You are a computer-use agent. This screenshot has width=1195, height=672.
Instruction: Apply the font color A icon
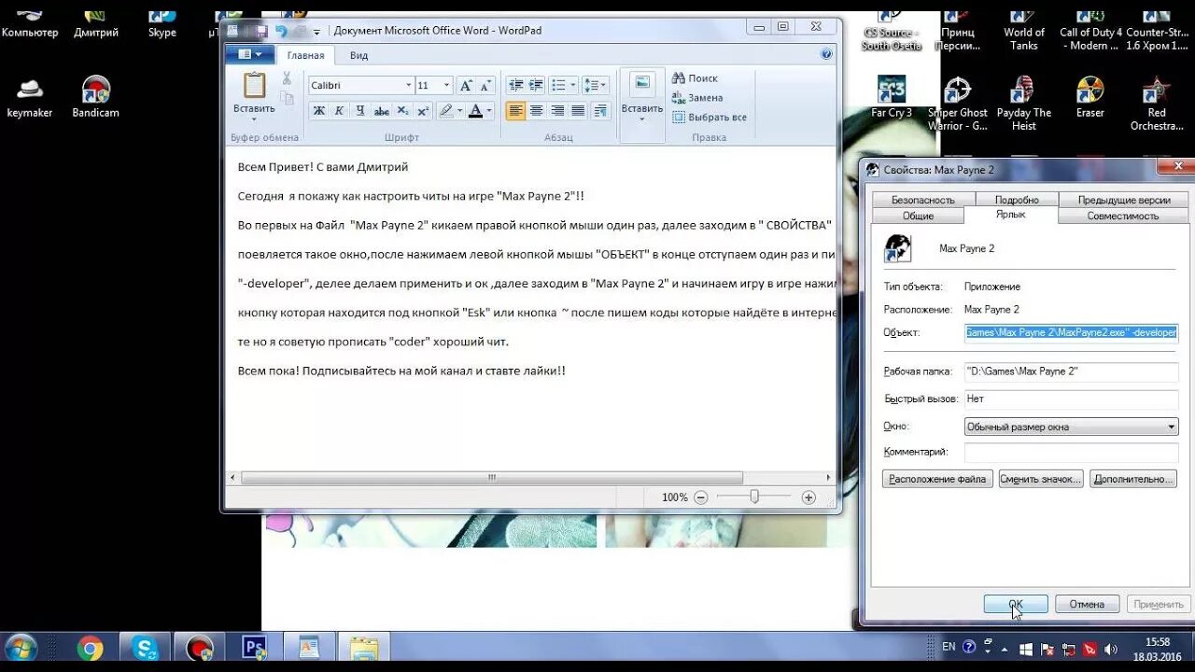click(x=475, y=110)
